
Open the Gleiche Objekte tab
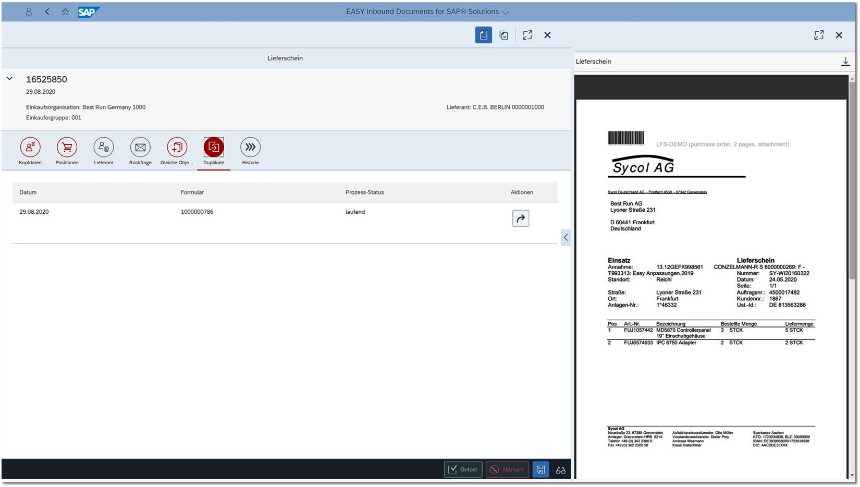tap(177, 152)
